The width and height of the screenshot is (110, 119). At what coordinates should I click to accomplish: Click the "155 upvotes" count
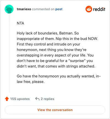pos(20,99)
